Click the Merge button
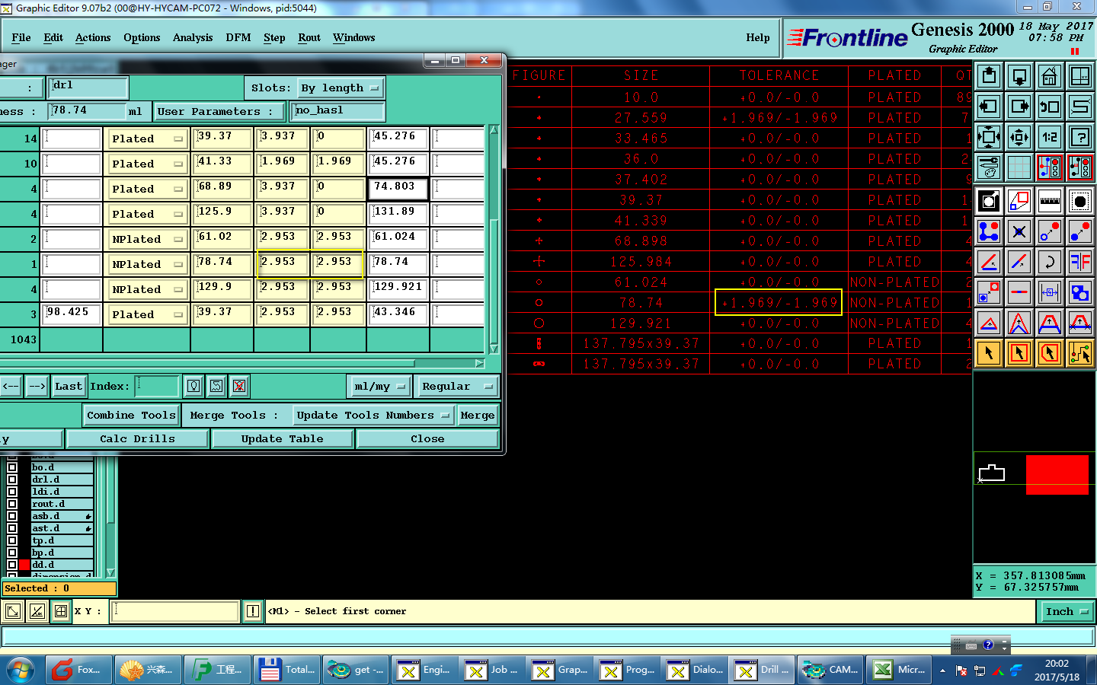The height and width of the screenshot is (685, 1097). point(478,416)
